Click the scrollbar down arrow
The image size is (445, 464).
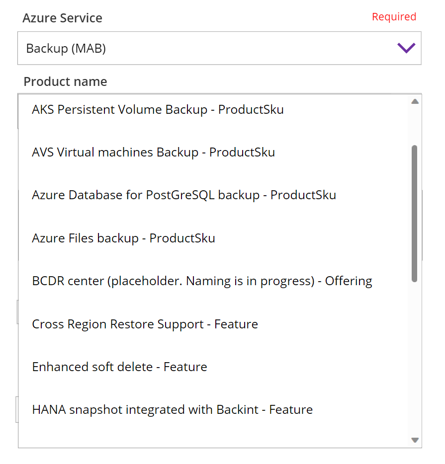tap(414, 440)
